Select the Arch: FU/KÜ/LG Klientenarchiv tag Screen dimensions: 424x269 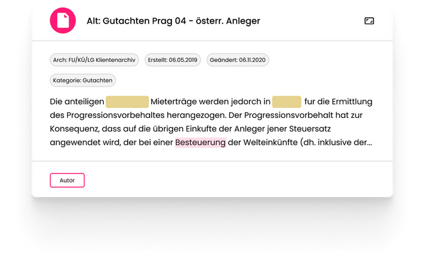(94, 60)
